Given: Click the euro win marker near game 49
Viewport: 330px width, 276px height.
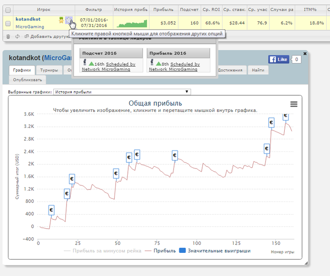Looking at the screenshot, I should (x=116, y=174).
